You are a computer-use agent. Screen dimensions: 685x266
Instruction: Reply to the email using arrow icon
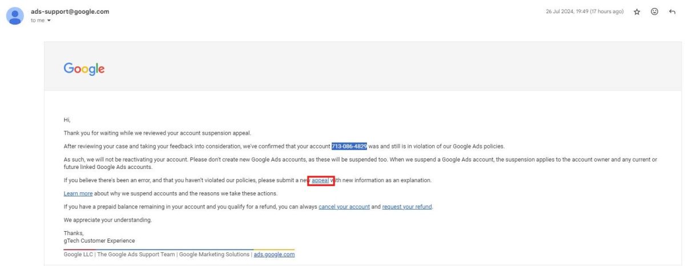[672, 12]
